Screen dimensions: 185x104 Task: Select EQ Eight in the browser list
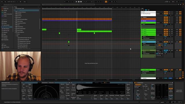(x=19, y=14)
